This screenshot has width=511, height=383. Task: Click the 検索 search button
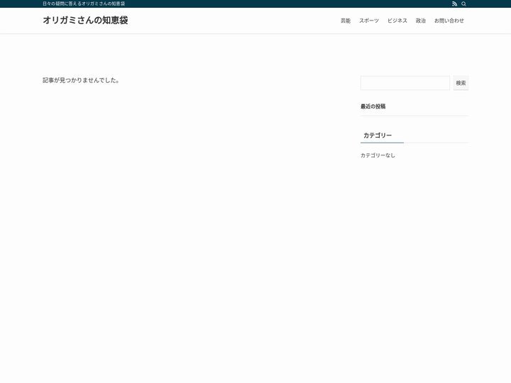pos(461,83)
